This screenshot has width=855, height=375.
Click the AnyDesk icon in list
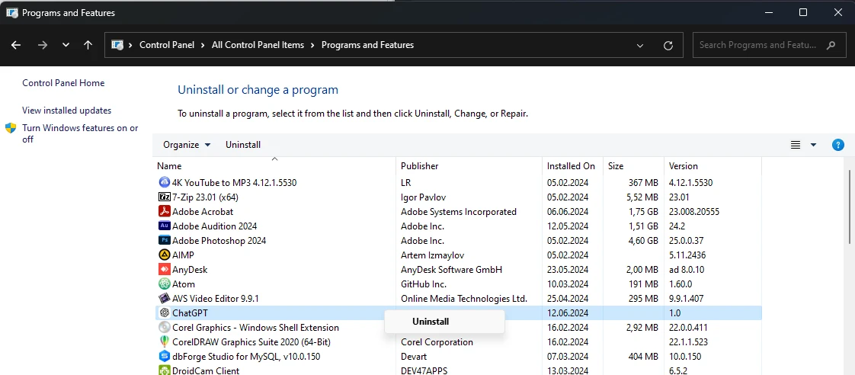coord(164,270)
